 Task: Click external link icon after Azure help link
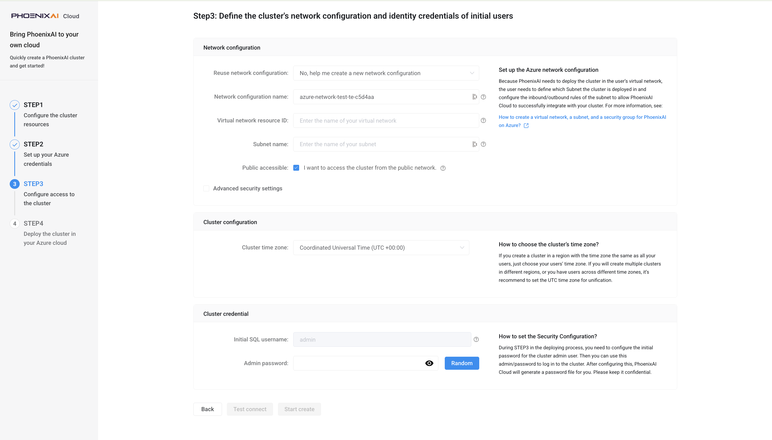pyautogui.click(x=526, y=125)
